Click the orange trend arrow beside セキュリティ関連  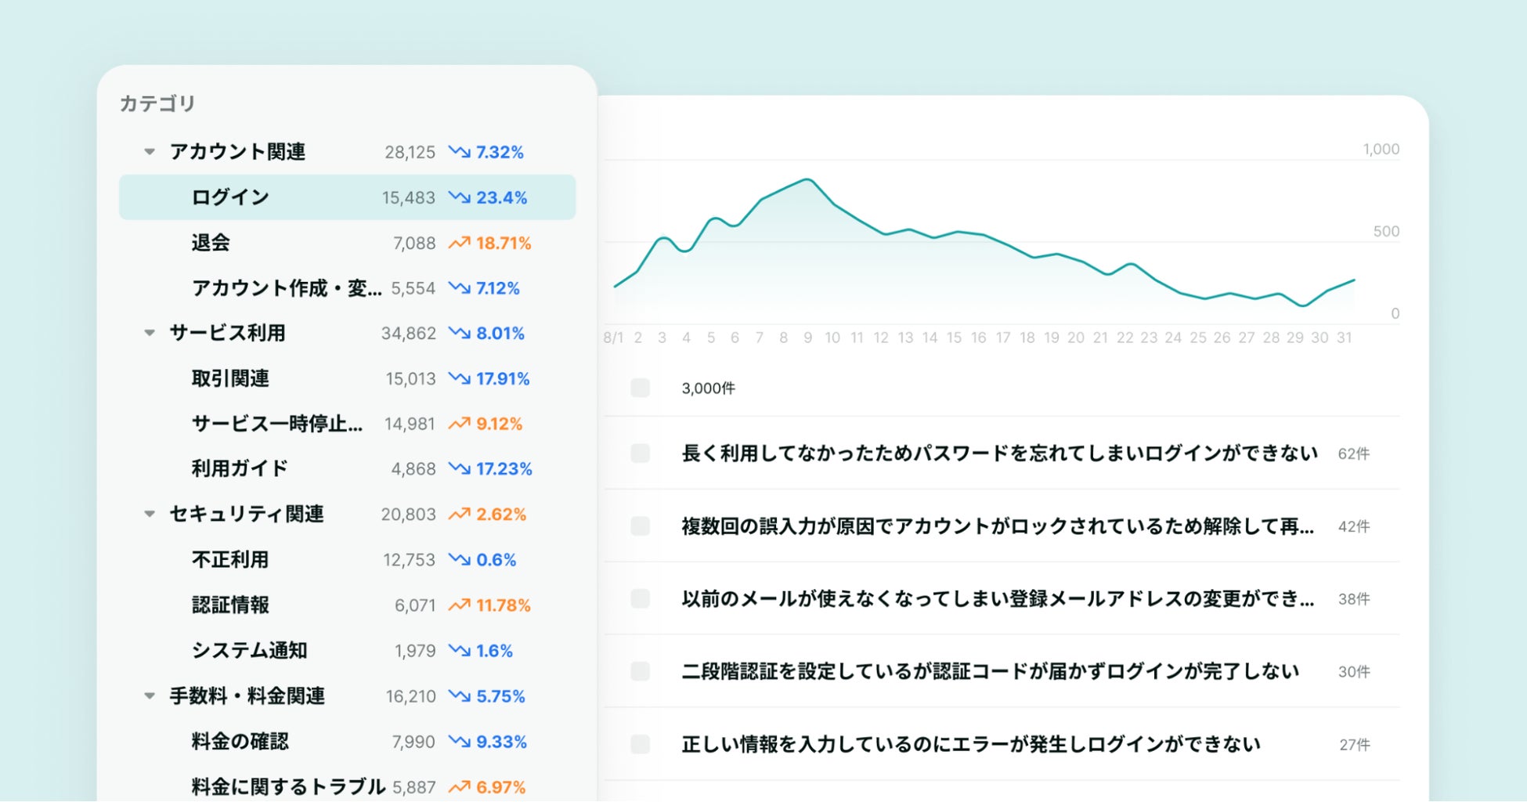pyautogui.click(x=459, y=515)
